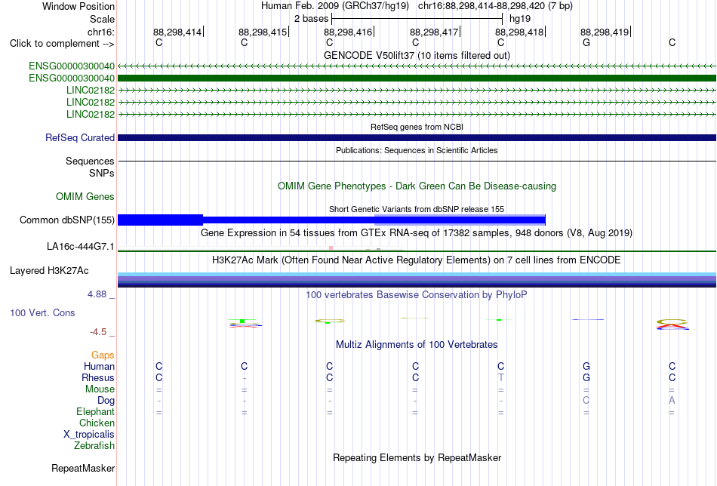Select the Elephant species label
717x486 pixels.
coord(95,411)
